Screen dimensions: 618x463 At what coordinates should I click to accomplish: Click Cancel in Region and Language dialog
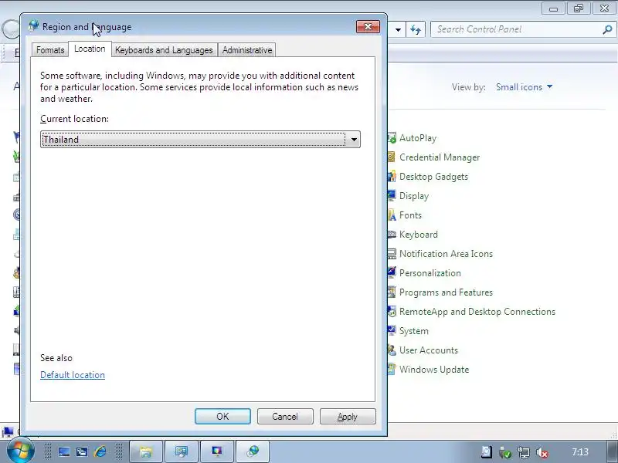[285, 417]
